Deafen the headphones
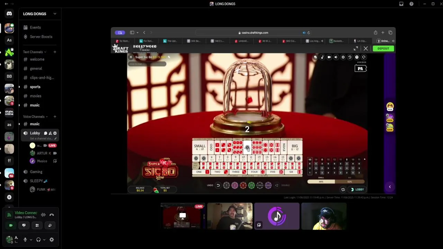 [38, 240]
